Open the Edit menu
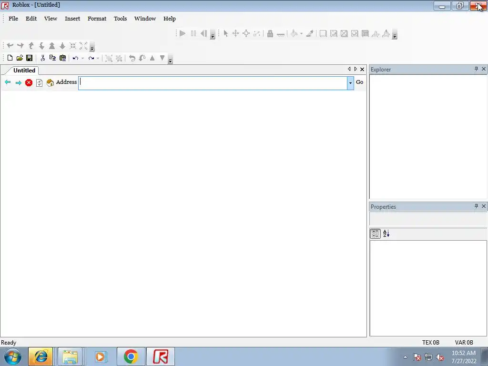Image resolution: width=488 pixels, height=366 pixels. pos(31,19)
